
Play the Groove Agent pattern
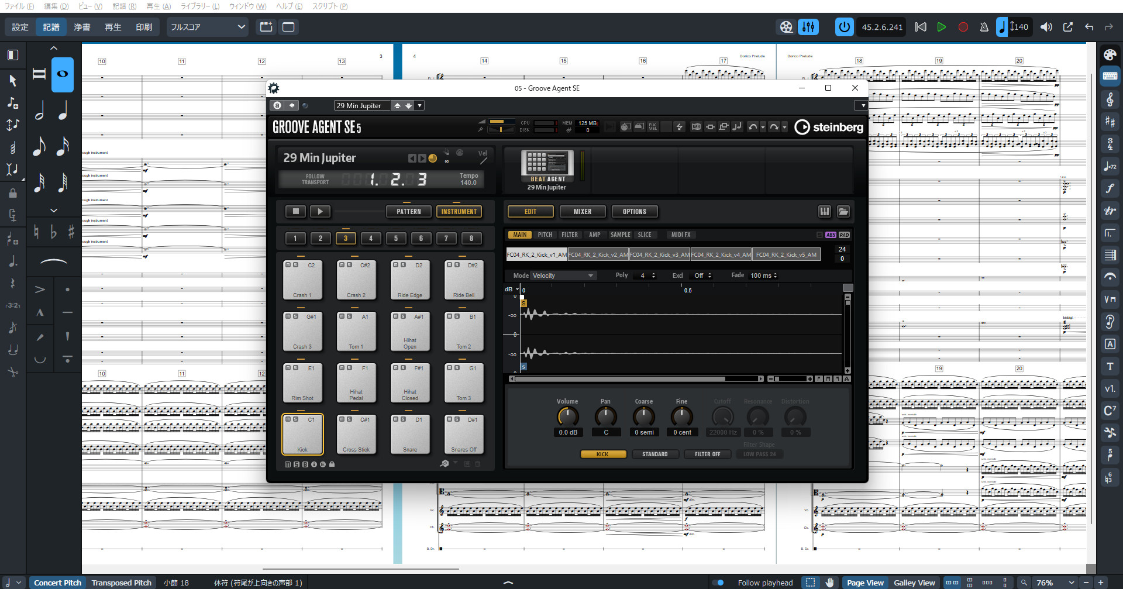pos(320,212)
